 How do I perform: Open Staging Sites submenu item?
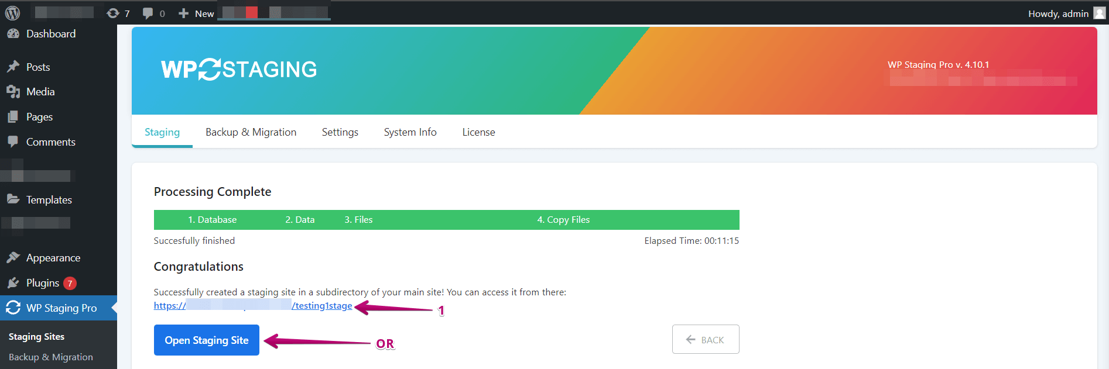(x=36, y=337)
